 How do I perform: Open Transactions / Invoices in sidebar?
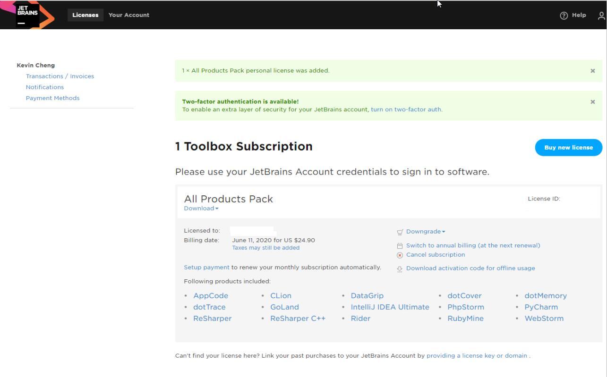pyautogui.click(x=60, y=76)
